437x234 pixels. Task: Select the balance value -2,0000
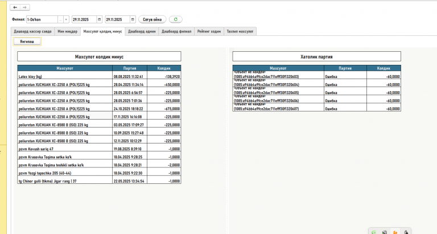pyautogui.click(x=164, y=165)
